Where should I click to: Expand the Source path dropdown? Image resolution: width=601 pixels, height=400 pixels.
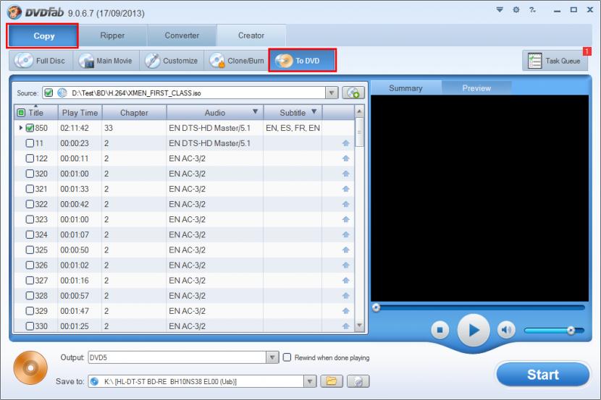332,93
